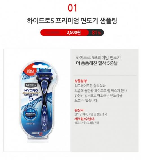Click the crossed-out original price
The image size is (141, 160).
[x=52, y=33]
